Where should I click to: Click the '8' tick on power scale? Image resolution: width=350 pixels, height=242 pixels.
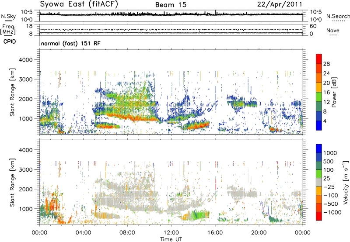325,112
